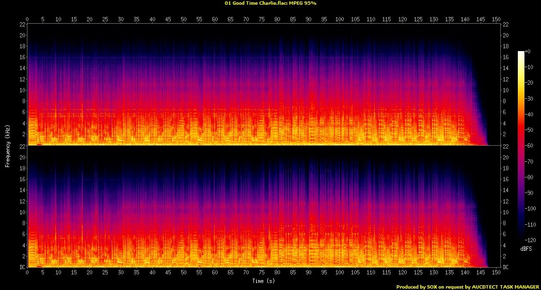Click the 16 kHz tick on upper channel's left axis

point(22,57)
